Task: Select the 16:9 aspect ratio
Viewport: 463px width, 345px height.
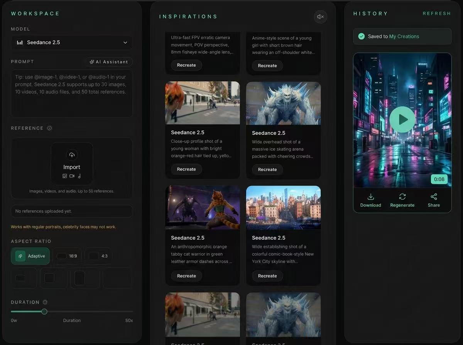Action: click(x=67, y=256)
